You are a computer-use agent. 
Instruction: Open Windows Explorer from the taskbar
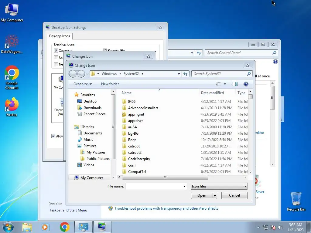[x=27, y=227]
